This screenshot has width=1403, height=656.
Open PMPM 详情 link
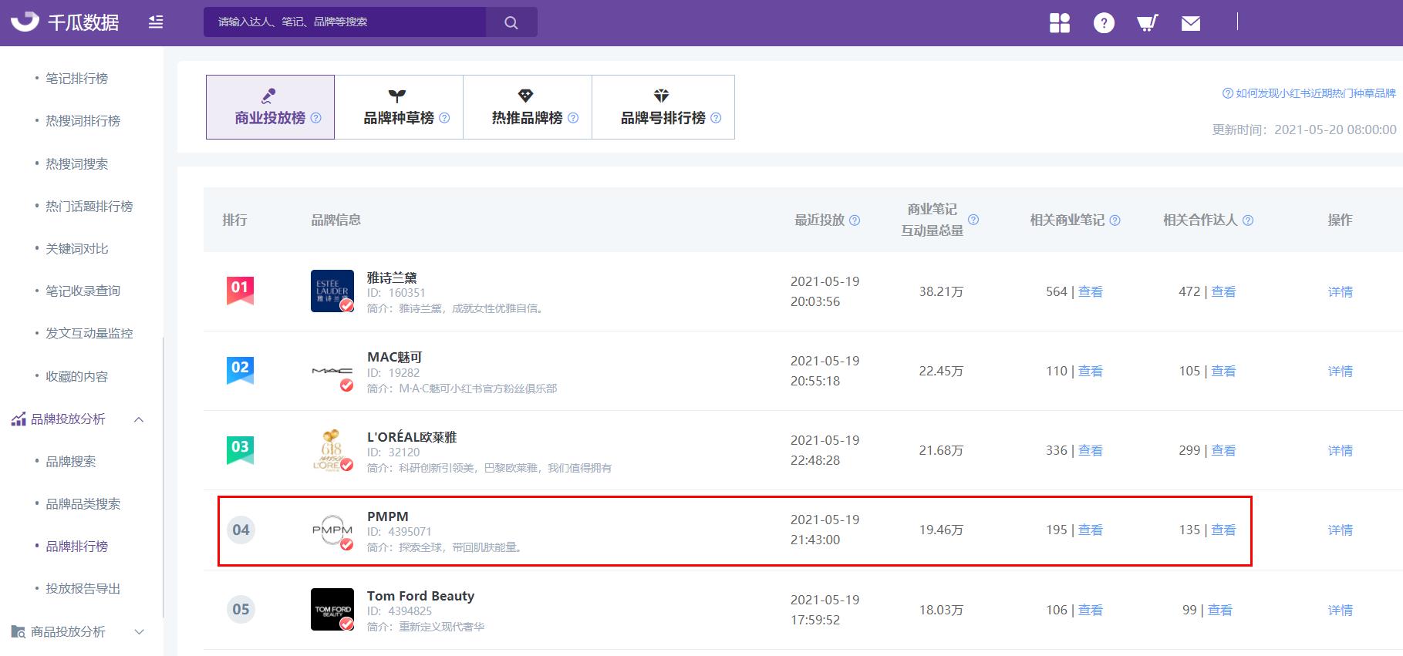pyautogui.click(x=1341, y=530)
